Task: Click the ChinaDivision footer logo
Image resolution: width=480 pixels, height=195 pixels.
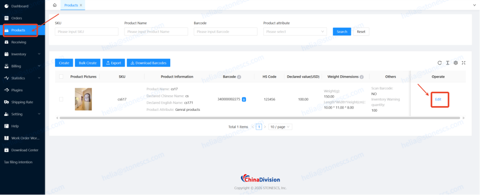Action: (x=260, y=179)
